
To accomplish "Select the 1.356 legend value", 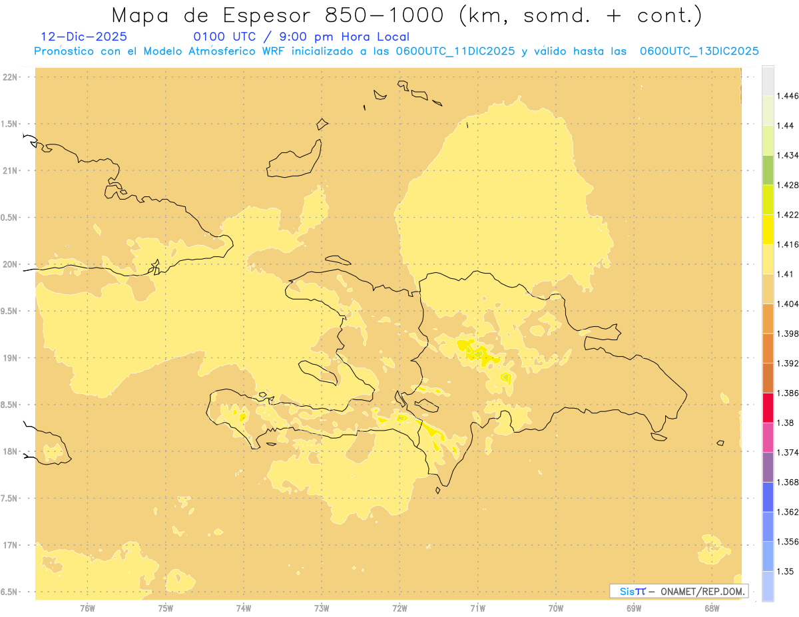I will pyautogui.click(x=789, y=541).
